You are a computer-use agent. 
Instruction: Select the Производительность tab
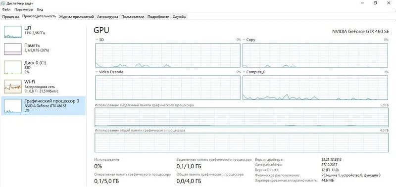point(39,16)
